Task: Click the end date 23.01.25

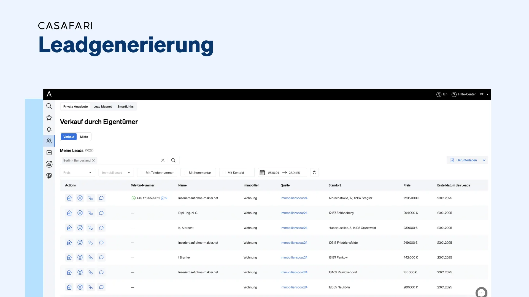Action: tap(294, 173)
